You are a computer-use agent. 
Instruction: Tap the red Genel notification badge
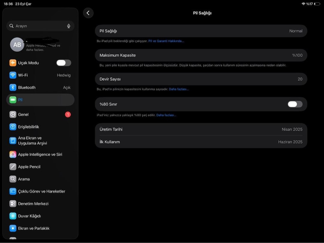coord(68,115)
